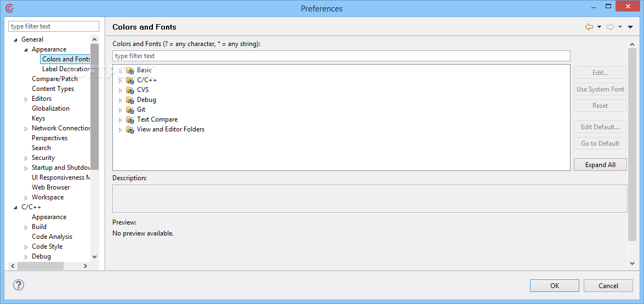Expand the C/C++ colors and fonts category
Viewport: 644px width, 304px height.
(121, 81)
